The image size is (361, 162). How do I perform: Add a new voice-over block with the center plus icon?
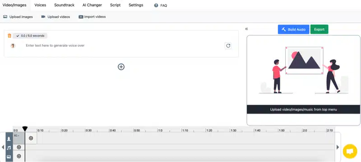pyautogui.click(x=121, y=67)
